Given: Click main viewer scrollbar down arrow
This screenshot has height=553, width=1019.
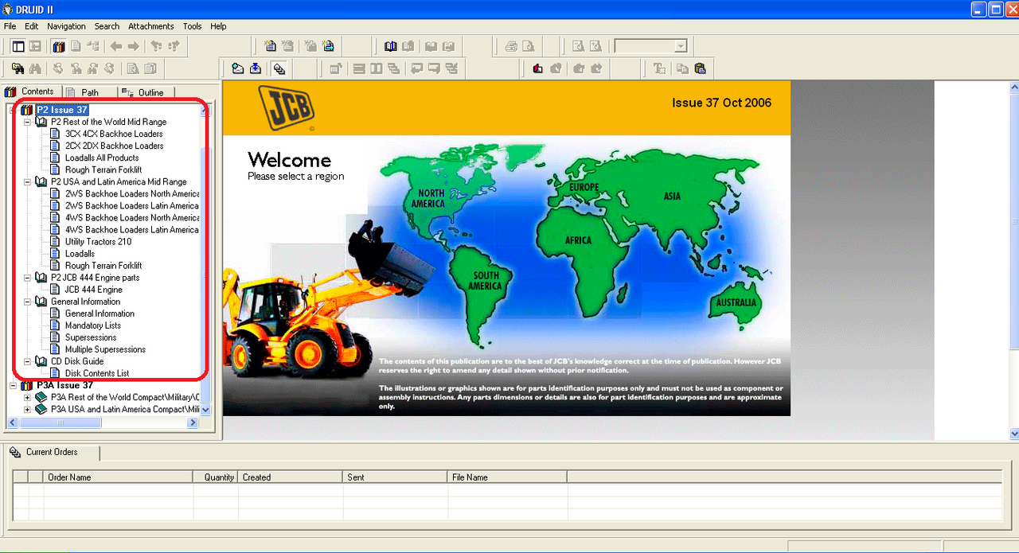Looking at the screenshot, I should click(x=1014, y=434).
